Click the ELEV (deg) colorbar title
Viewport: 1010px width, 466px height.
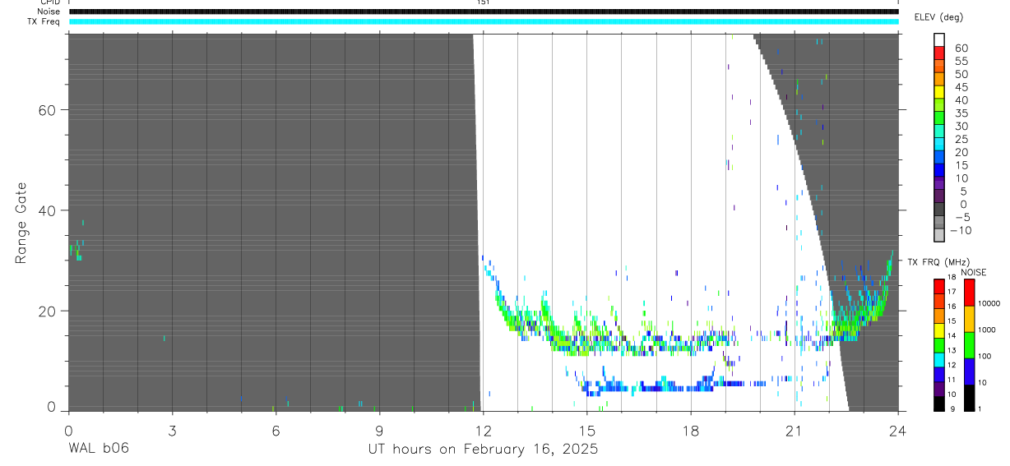(x=940, y=17)
